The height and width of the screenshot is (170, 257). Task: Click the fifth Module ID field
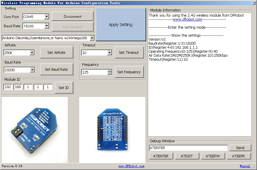pyautogui.click(x=48, y=87)
